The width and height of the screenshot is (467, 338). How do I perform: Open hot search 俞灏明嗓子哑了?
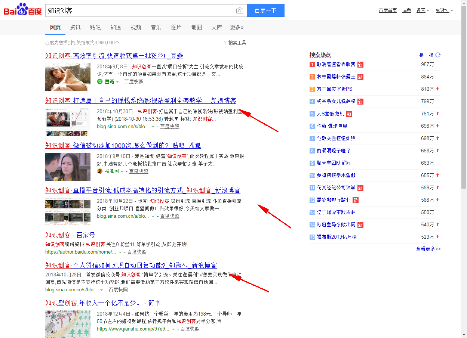click(334, 151)
